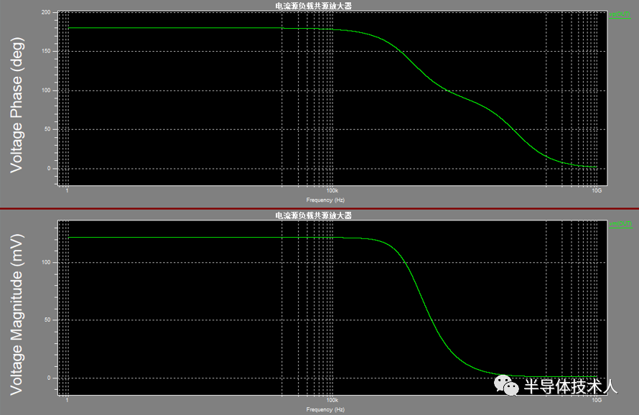
Task: Click the 100 tick on magnitude axis
Action: [46, 263]
